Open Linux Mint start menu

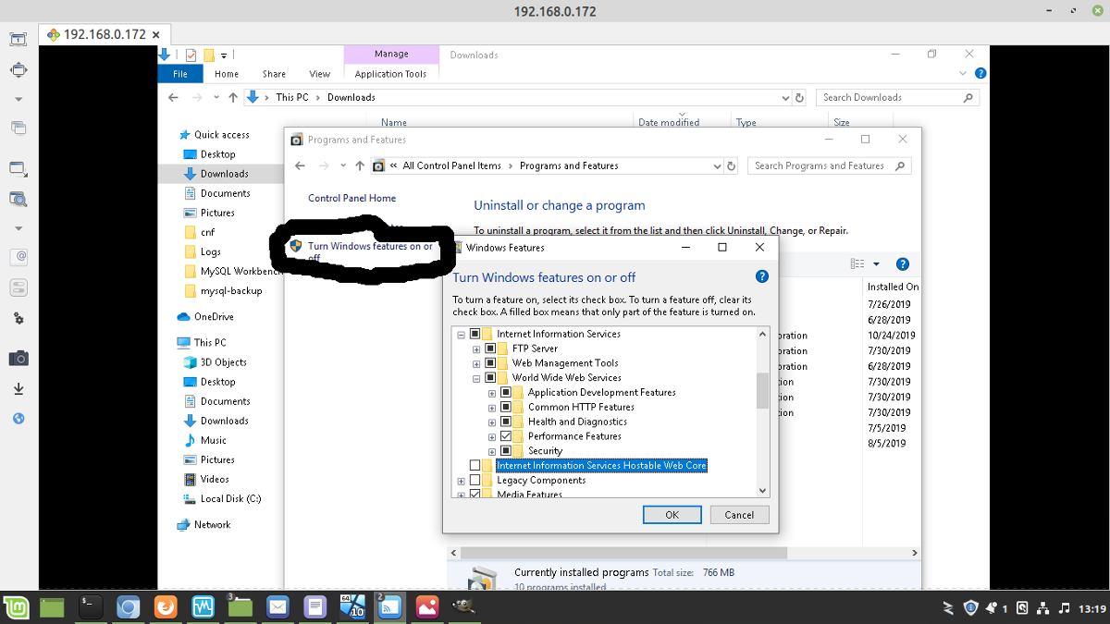(x=17, y=607)
